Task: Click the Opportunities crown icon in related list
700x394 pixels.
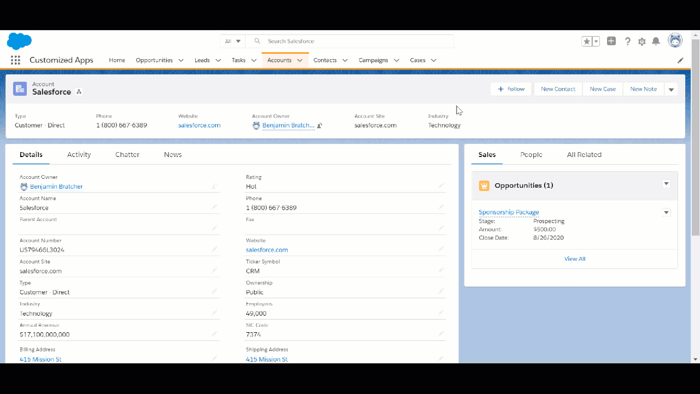Action: (x=484, y=186)
